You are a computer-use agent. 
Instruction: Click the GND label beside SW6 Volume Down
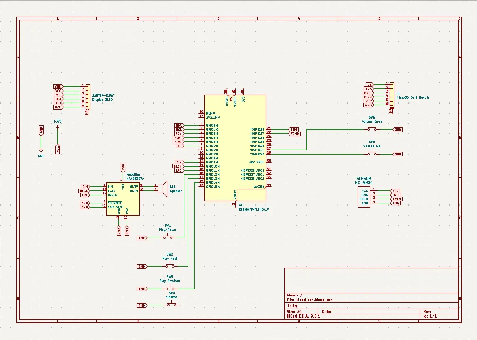point(398,130)
